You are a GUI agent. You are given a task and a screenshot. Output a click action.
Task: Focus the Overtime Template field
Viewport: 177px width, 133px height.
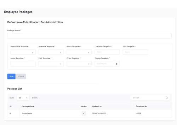click(x=107, y=52)
